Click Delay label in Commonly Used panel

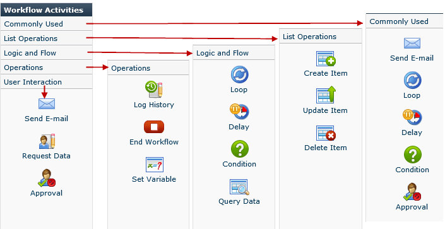412,132
